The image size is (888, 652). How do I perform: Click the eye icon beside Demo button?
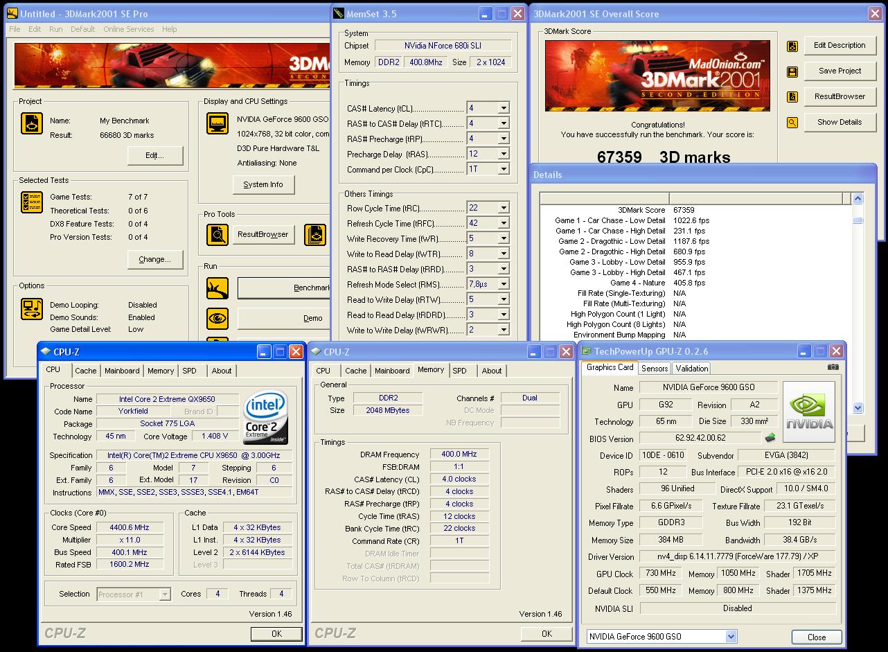(x=217, y=319)
